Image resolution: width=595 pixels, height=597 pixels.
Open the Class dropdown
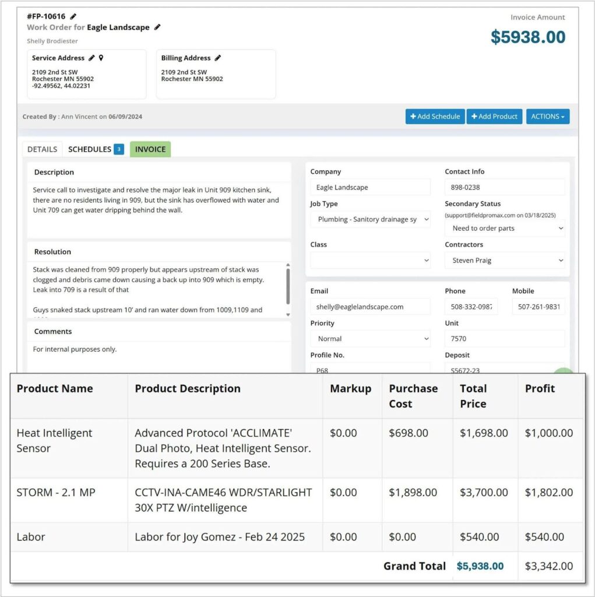(371, 261)
